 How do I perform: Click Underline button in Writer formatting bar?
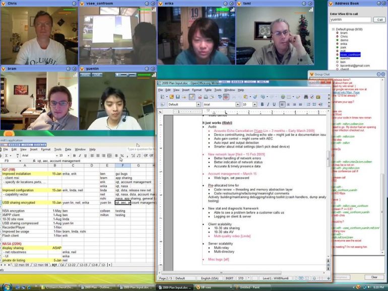pyautogui.click(x=274, y=105)
